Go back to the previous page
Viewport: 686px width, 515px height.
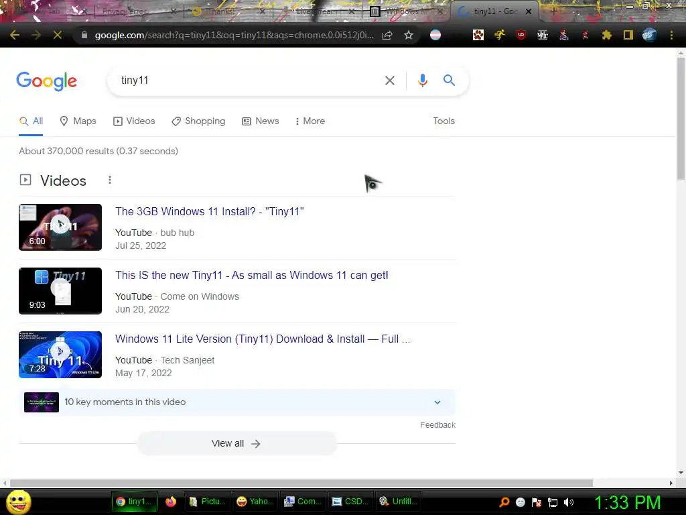pos(15,35)
